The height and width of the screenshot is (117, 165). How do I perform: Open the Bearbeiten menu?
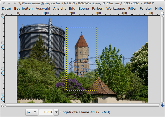tap(23, 8)
